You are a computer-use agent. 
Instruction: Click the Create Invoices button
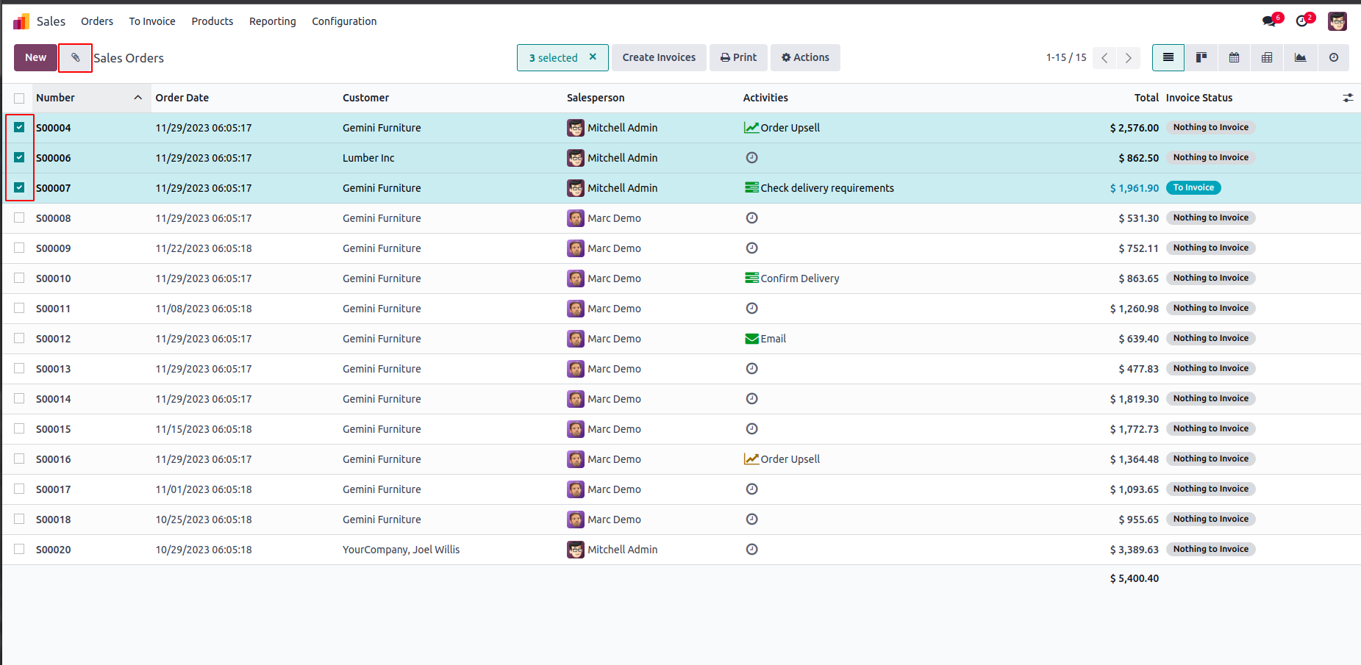click(659, 57)
